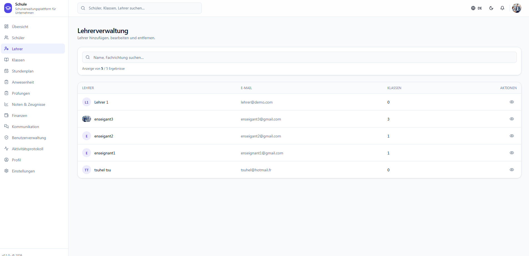Click the magnifier icon in global search
Screen dimensions: 529x256
pyautogui.click(x=83, y=8)
